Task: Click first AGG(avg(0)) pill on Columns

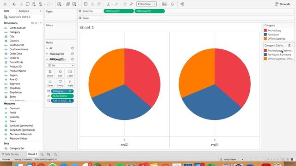Action: click(x=119, y=11)
